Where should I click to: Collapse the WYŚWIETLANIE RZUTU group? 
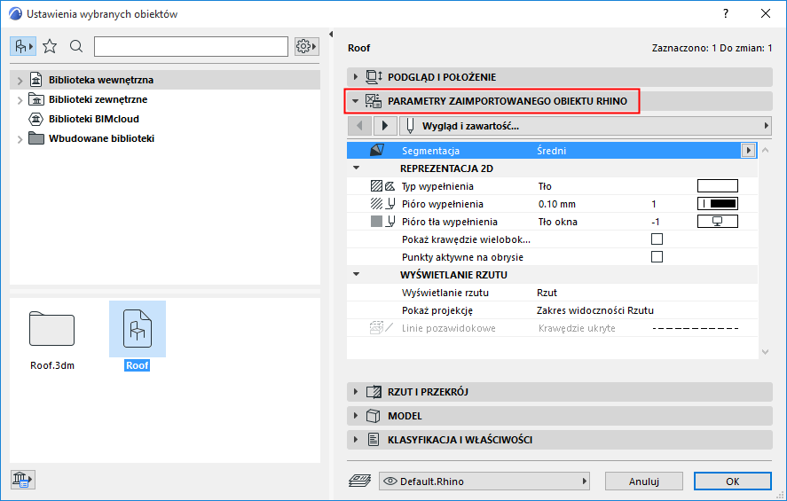[357, 274]
